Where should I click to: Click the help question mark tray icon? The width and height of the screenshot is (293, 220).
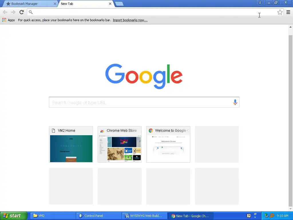click(x=249, y=216)
